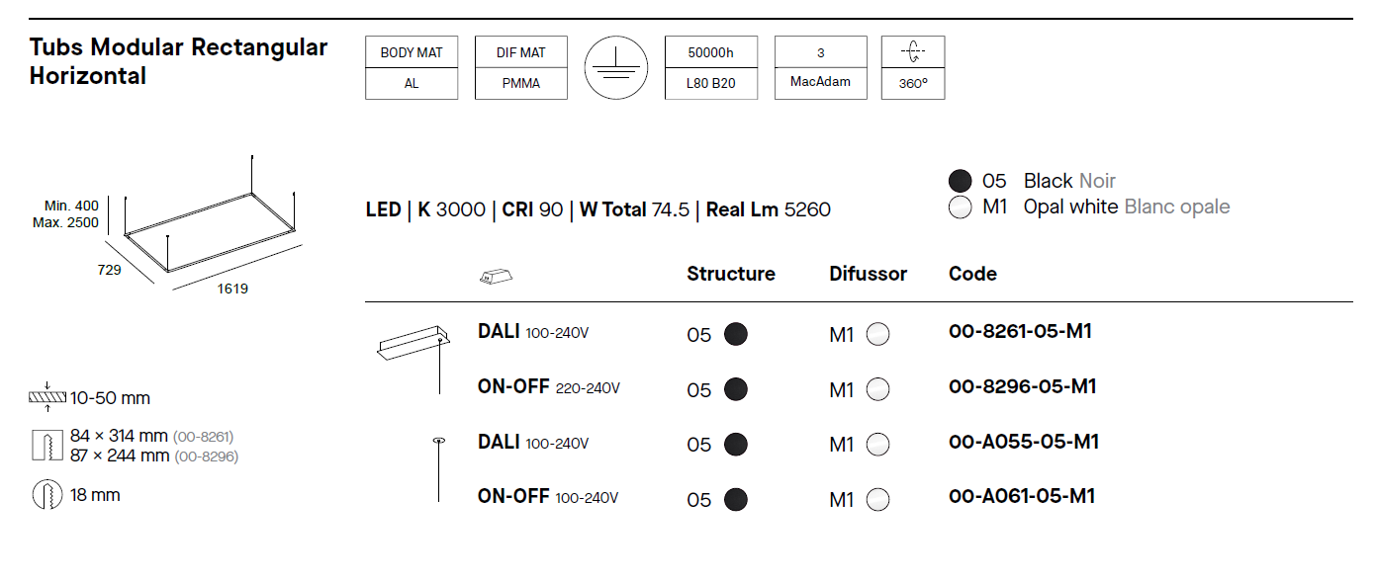Click the Tubs Modular Rectangular Horizontal title
The image size is (1378, 581).
(178, 61)
